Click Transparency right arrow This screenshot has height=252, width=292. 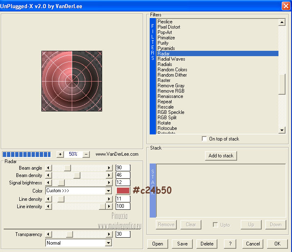tap(109, 234)
